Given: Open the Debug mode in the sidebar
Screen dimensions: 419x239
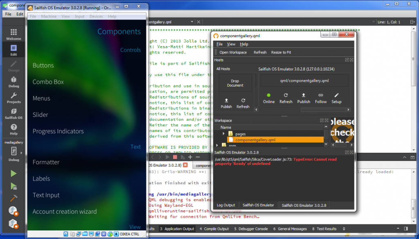Looking at the screenshot, I should click(14, 82).
